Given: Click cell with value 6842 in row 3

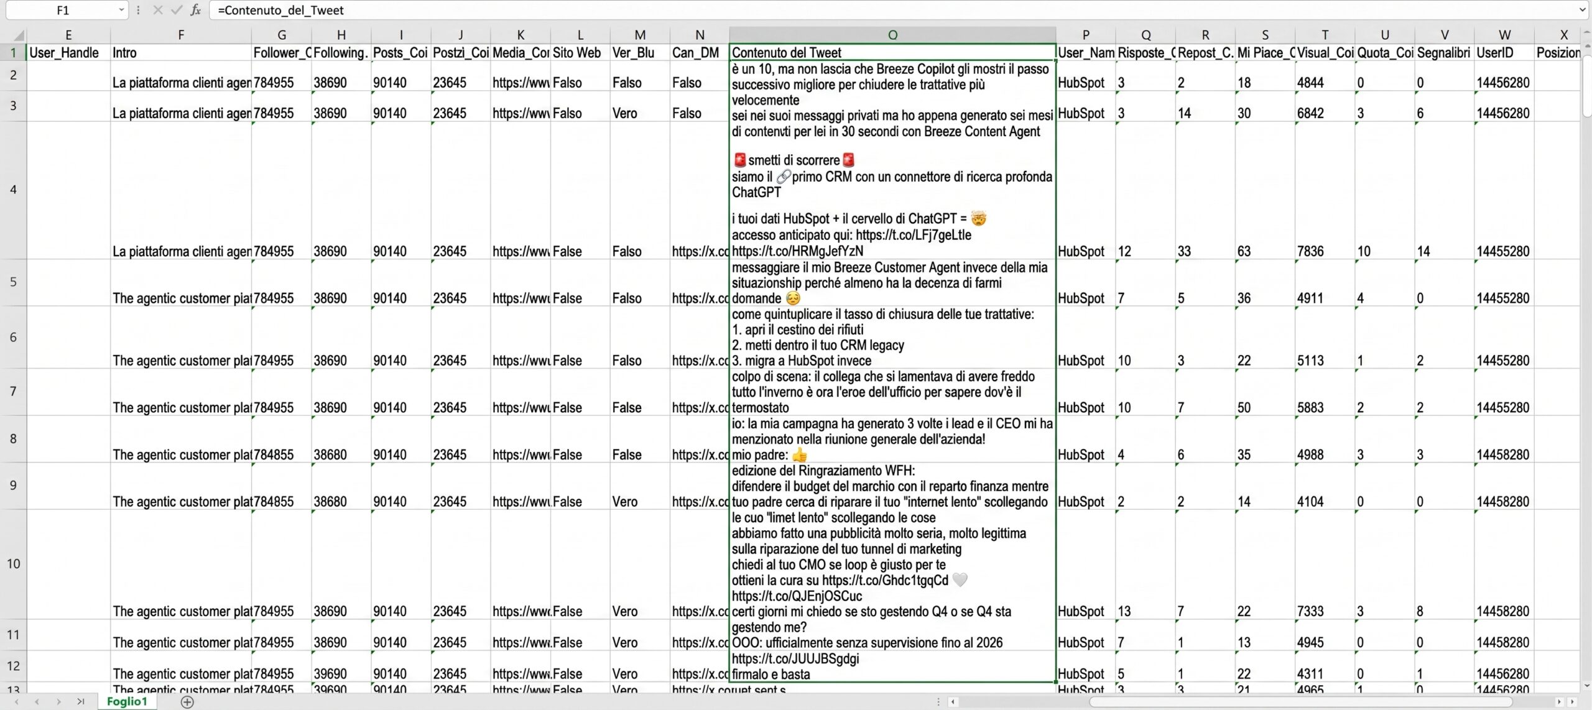Looking at the screenshot, I should [1325, 106].
